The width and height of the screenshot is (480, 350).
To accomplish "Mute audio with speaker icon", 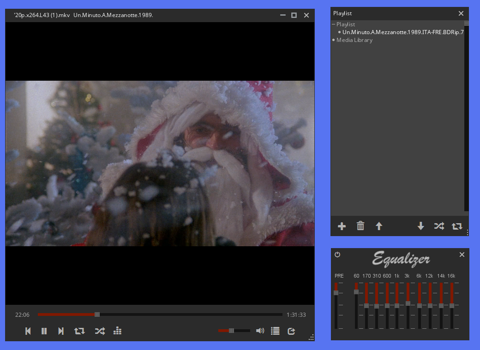I will [x=260, y=331].
